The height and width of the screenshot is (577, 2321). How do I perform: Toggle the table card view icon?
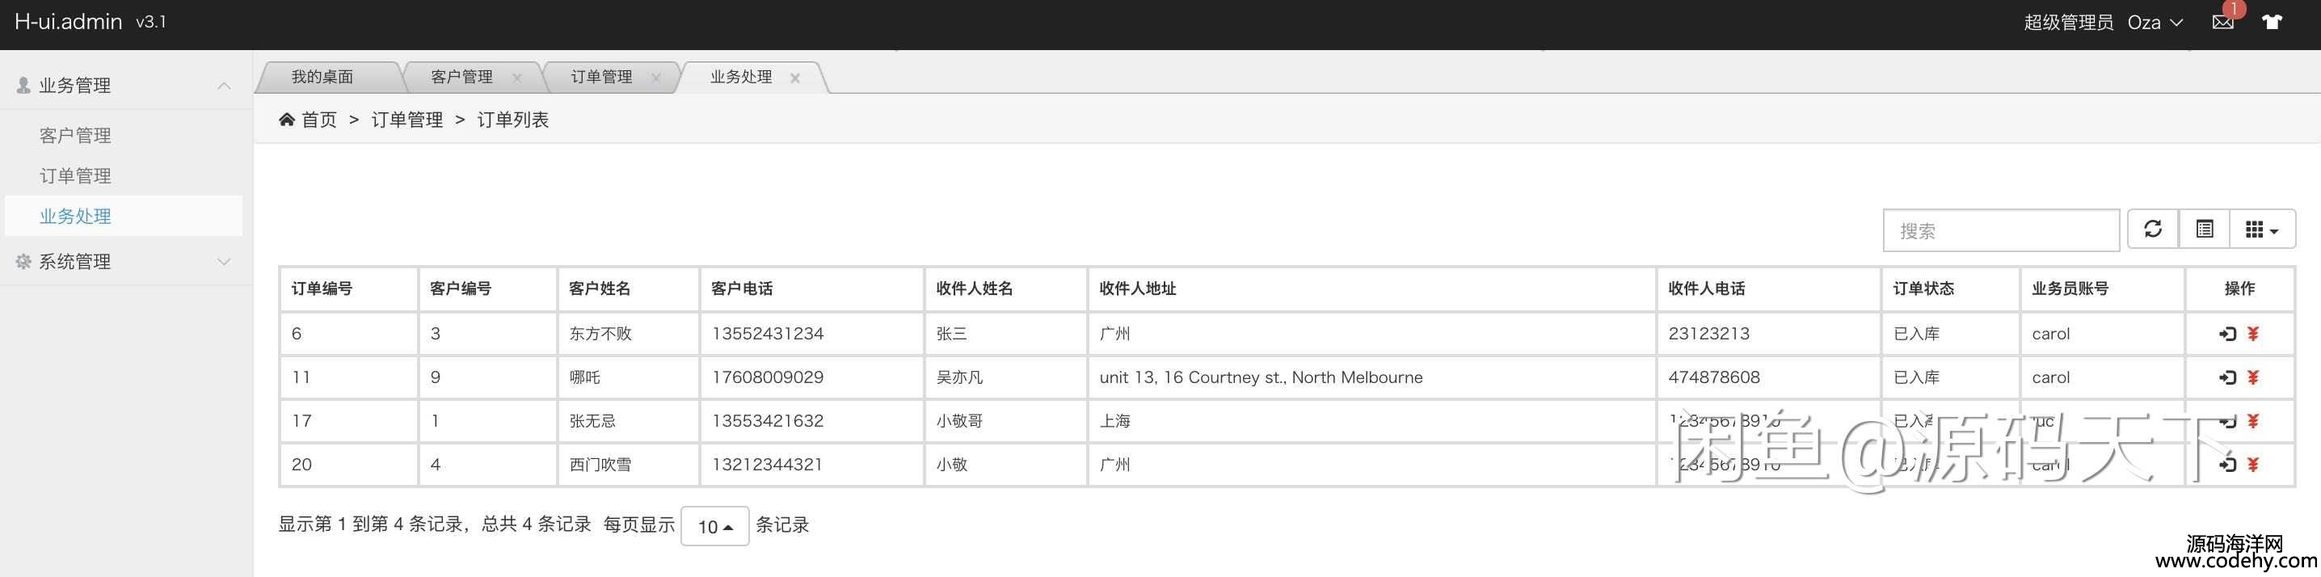2204,229
